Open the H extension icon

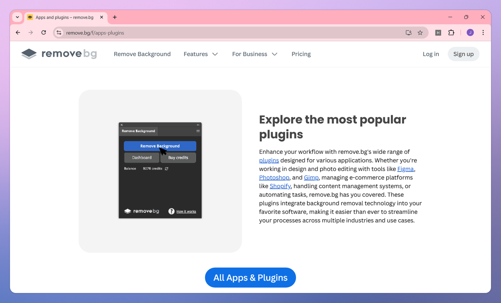438,33
